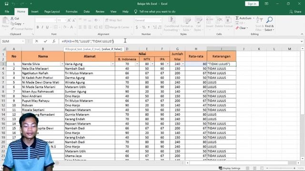Collapse the ribbon with the up arrow
Screen dimensions: 305x171
(x=302, y=34)
